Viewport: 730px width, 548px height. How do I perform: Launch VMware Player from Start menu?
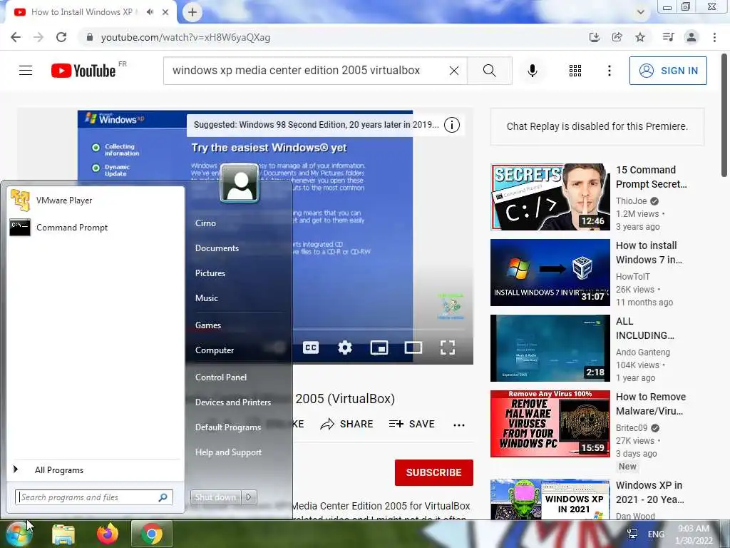click(95, 201)
